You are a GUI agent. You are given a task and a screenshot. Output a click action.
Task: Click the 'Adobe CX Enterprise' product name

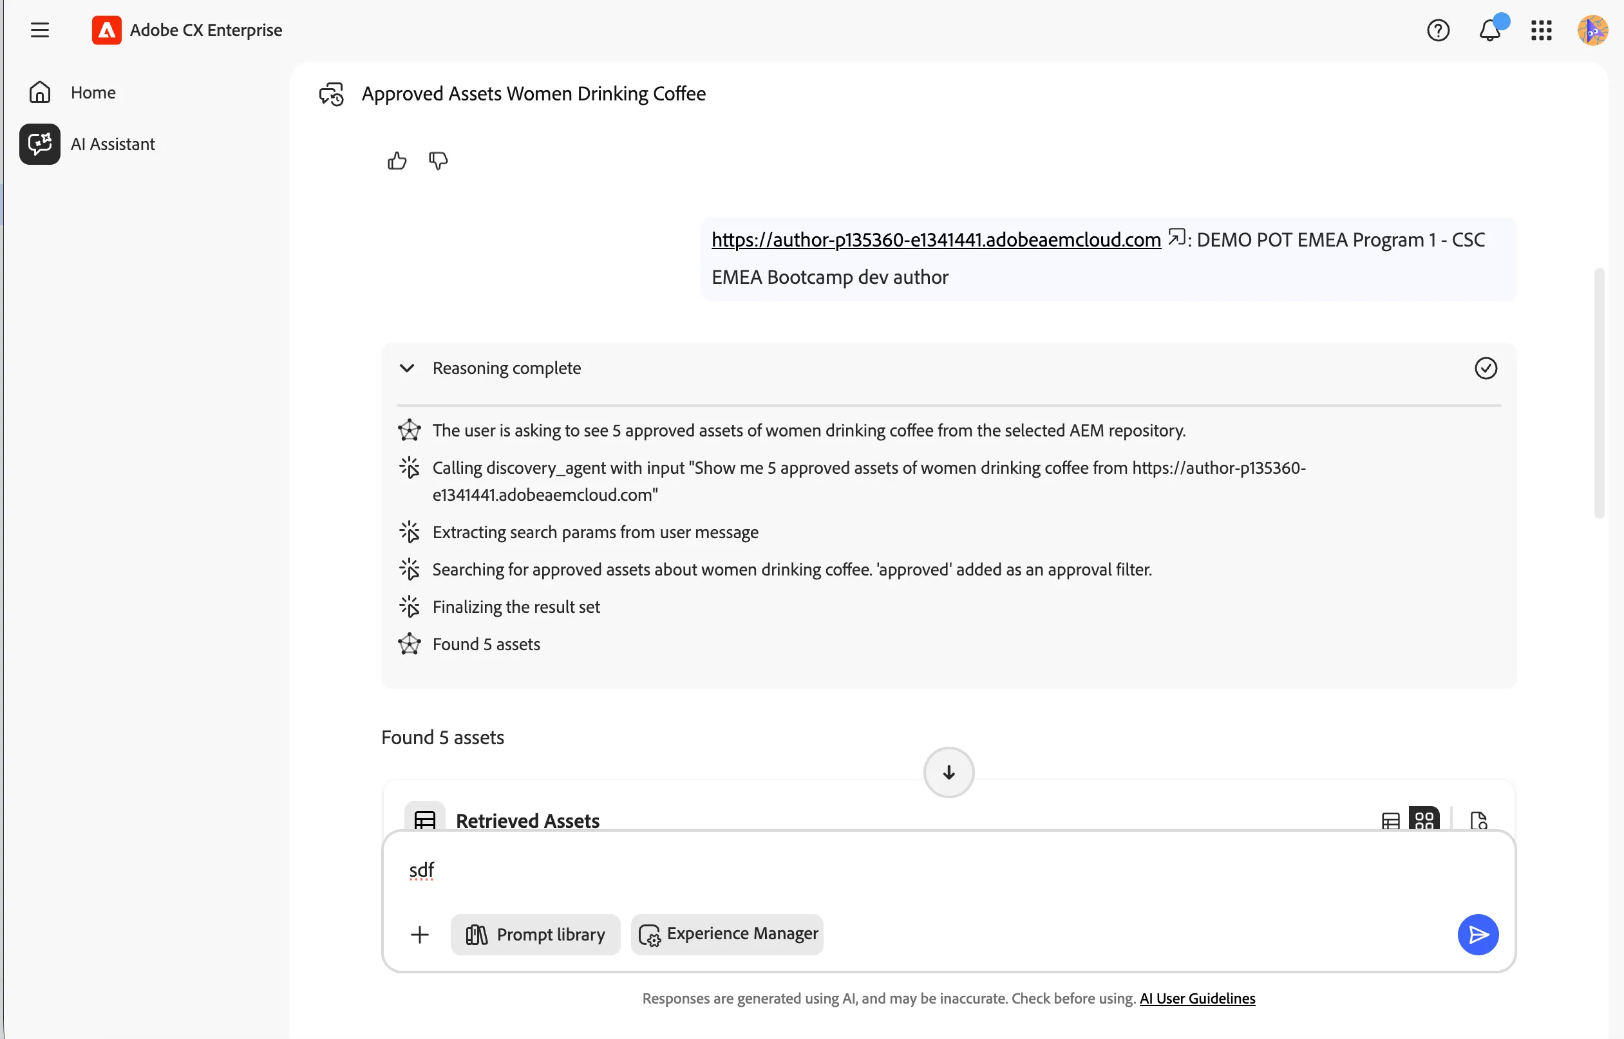[206, 30]
